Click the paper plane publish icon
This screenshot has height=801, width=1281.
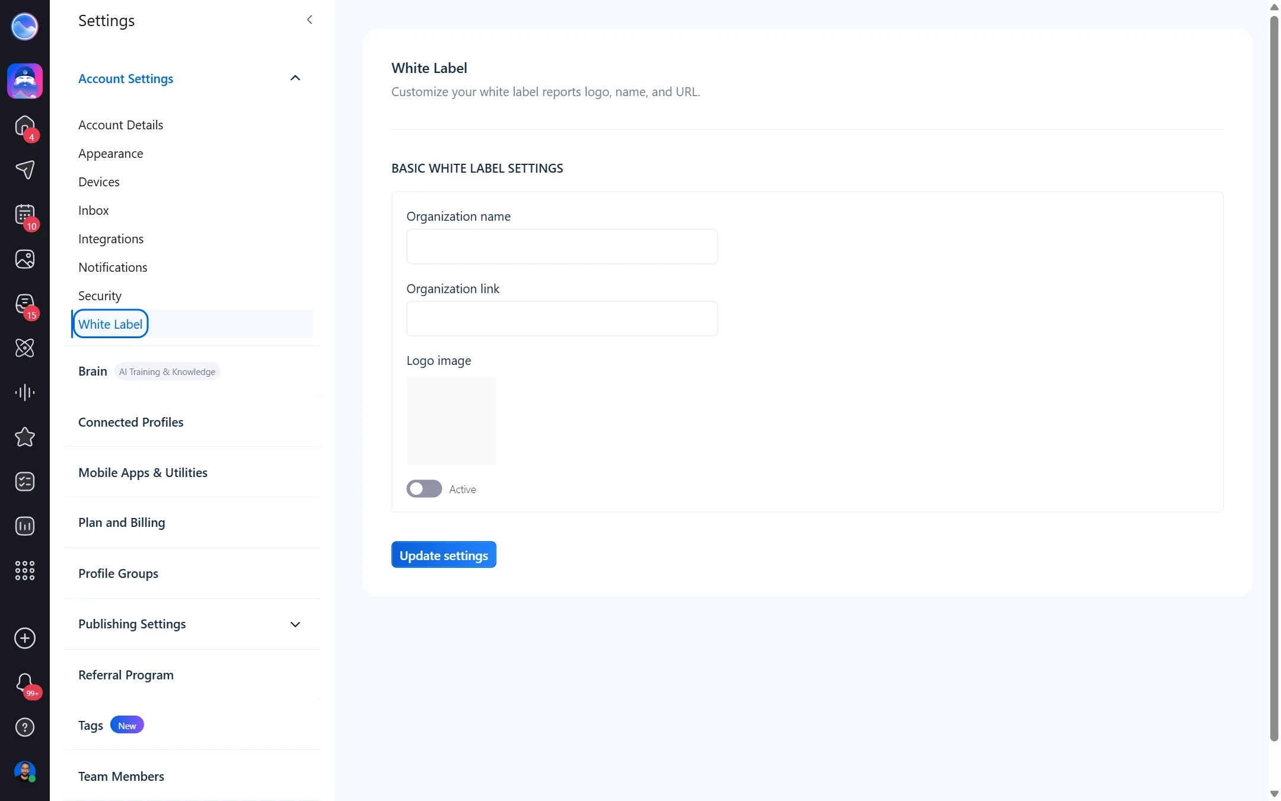(x=25, y=170)
